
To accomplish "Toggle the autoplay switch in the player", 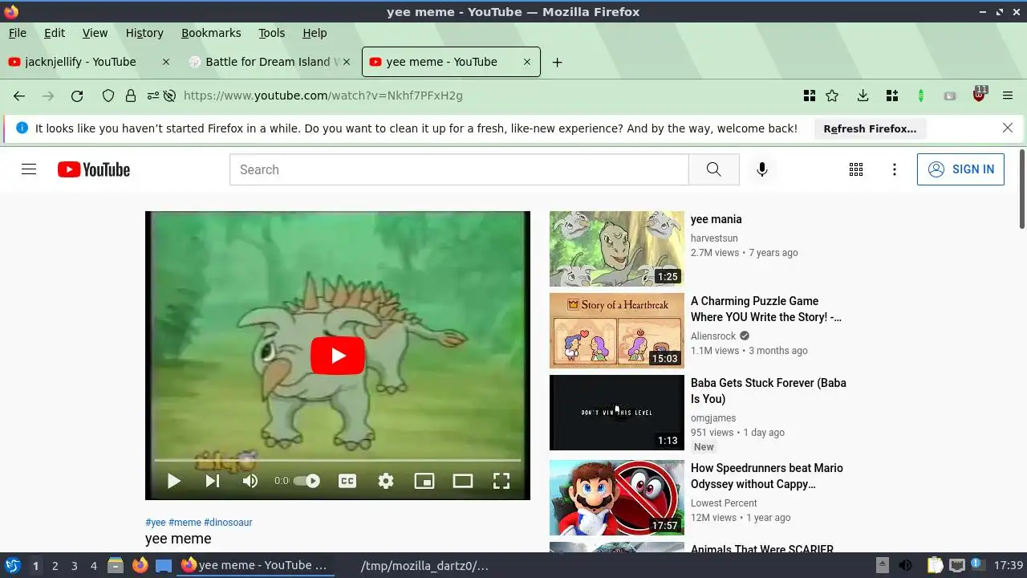I will point(306,481).
